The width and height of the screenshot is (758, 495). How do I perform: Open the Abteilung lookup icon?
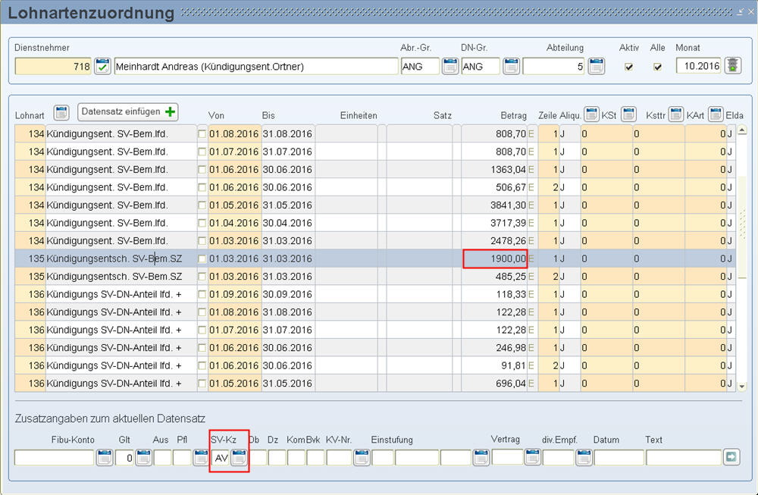click(x=597, y=66)
